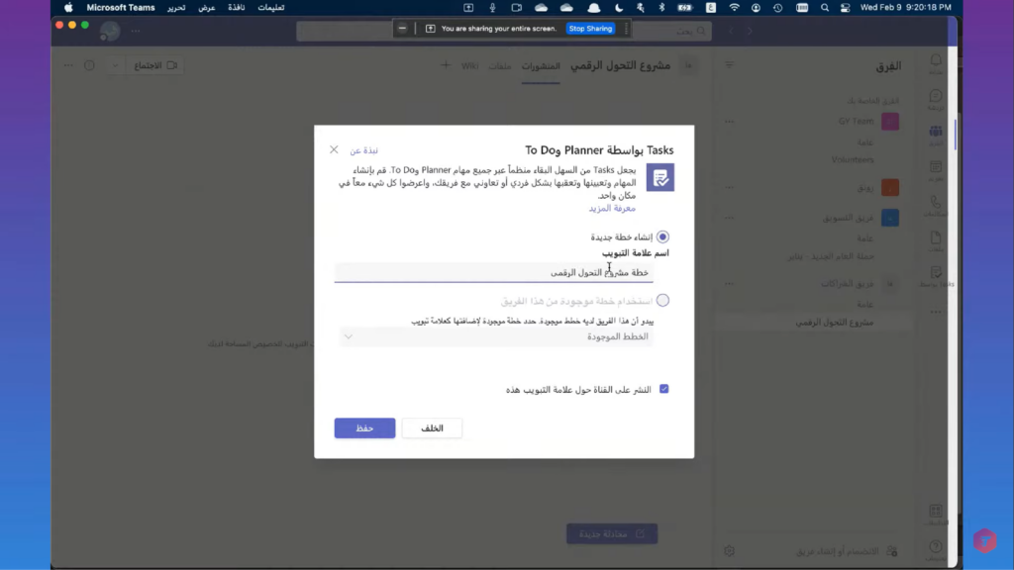Open the Tasks app icon in the sidebar

936,273
